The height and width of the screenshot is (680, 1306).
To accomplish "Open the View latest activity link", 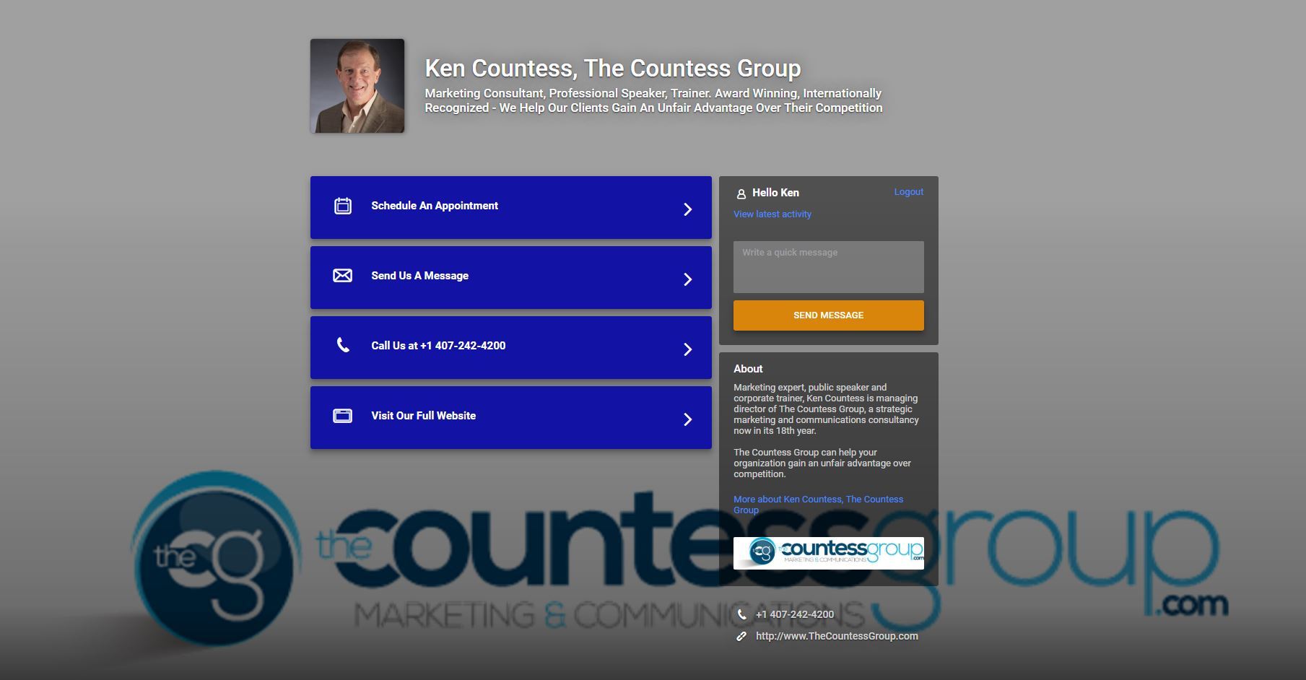I will [772, 214].
